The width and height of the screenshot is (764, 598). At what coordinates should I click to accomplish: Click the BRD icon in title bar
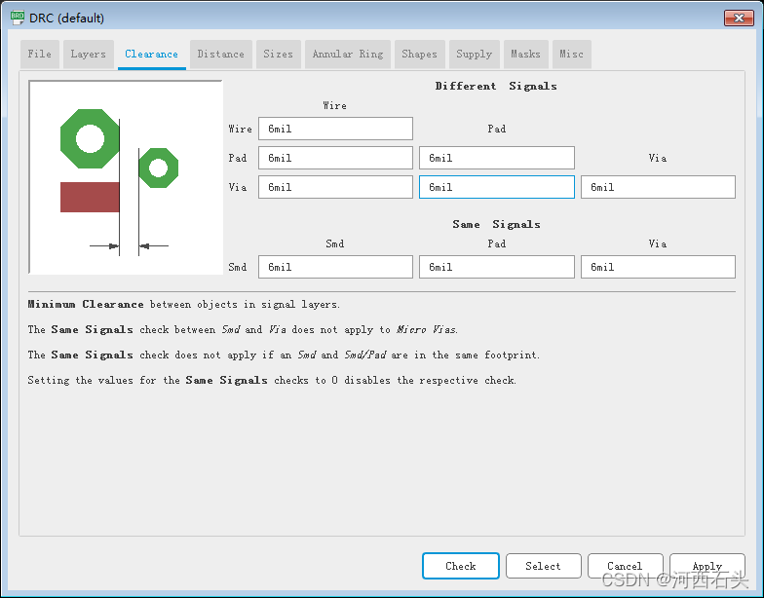(18, 18)
